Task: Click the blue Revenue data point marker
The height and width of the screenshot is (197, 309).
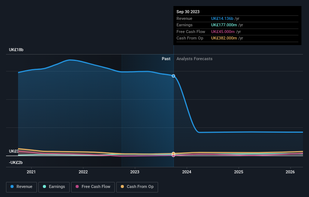Action: click(174, 76)
